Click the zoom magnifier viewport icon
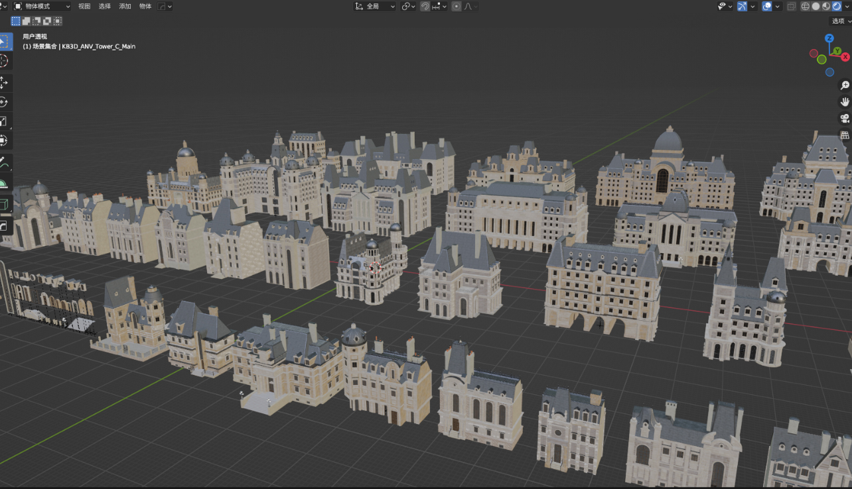Image resolution: width=852 pixels, height=489 pixels. [x=845, y=85]
